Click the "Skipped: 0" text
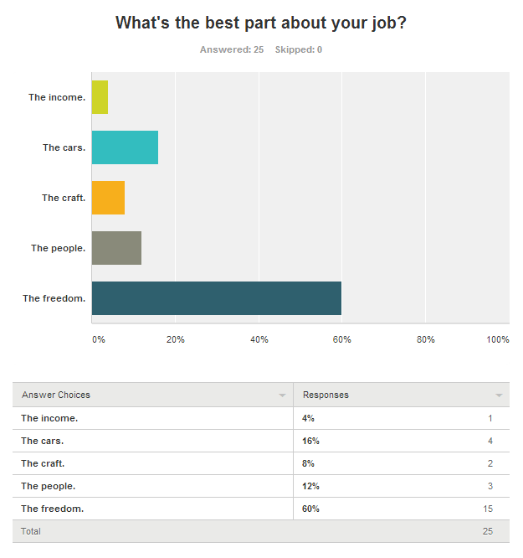This screenshot has width=523, height=558. click(298, 49)
